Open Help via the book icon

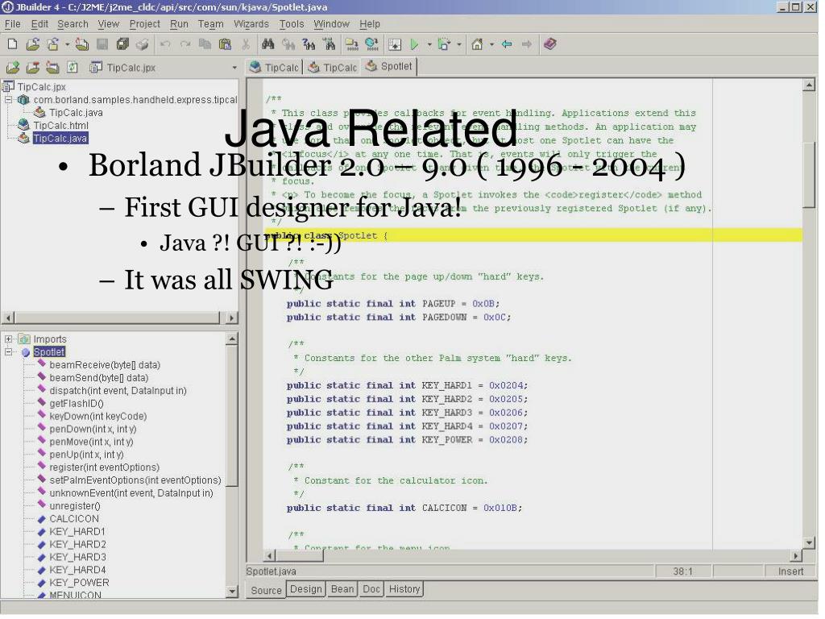coord(549,44)
